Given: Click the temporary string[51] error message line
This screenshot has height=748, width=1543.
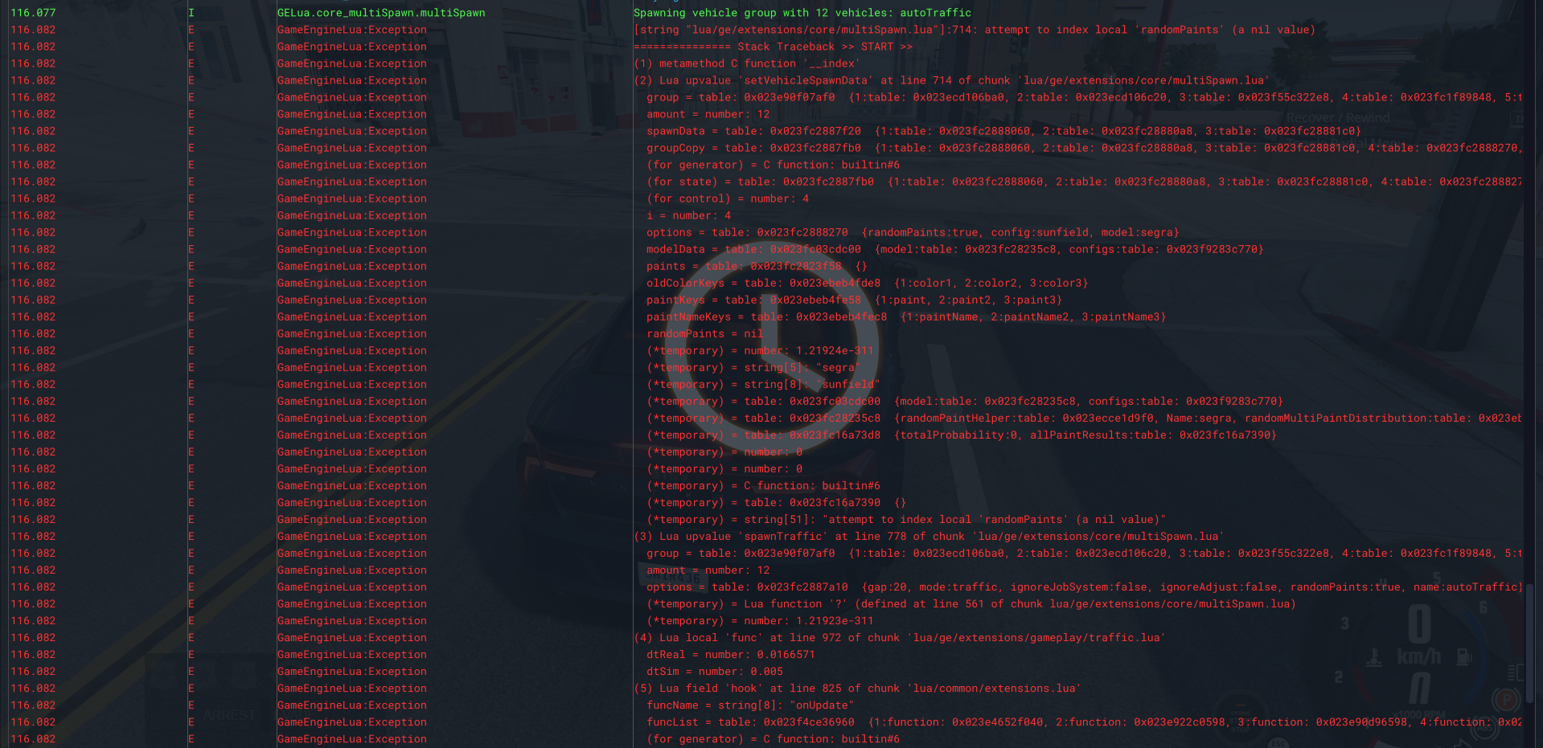Looking at the screenshot, I should [906, 519].
